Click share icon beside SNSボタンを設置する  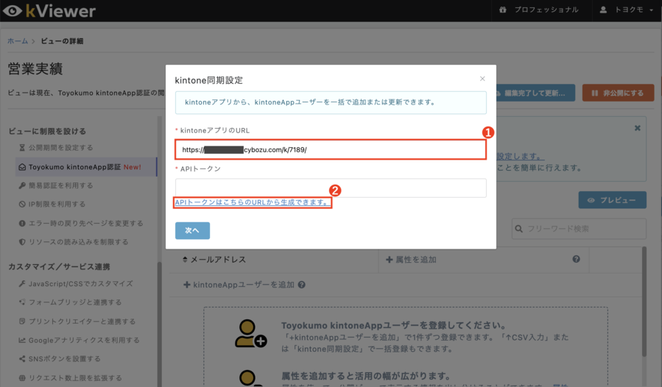22,359
